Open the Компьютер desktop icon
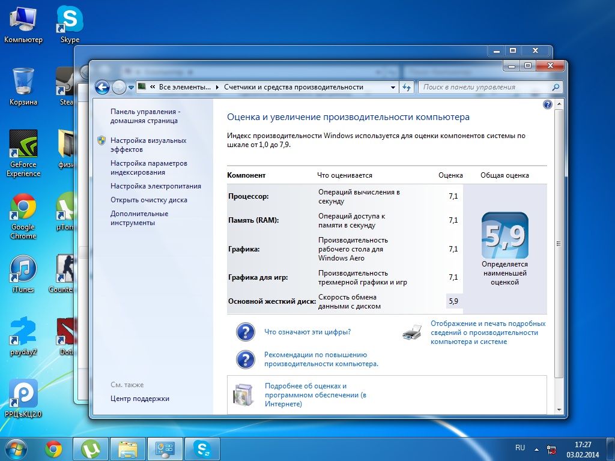Screen dimensions: 615x461 (x=23, y=25)
